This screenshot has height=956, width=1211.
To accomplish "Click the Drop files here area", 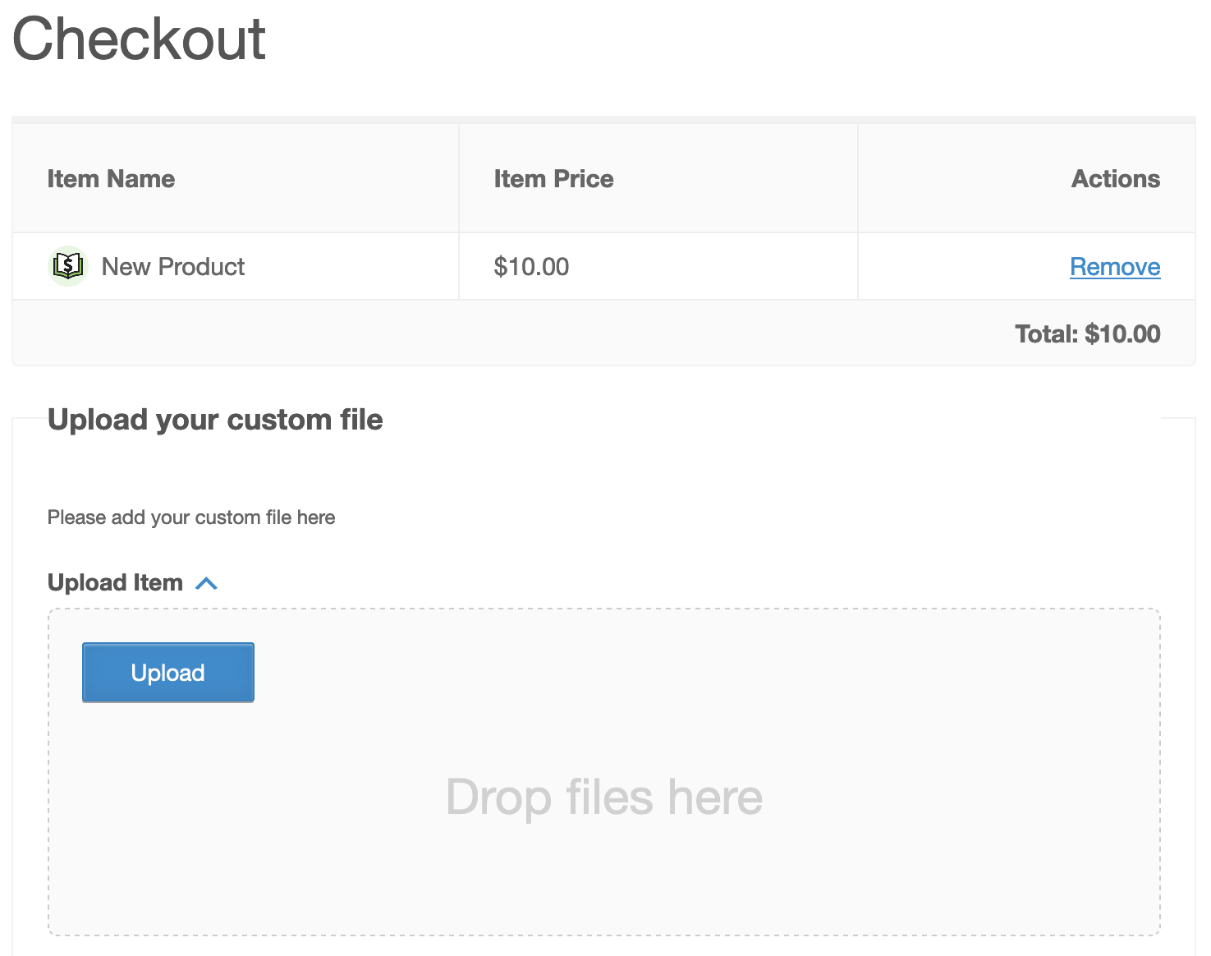I will 605,796.
